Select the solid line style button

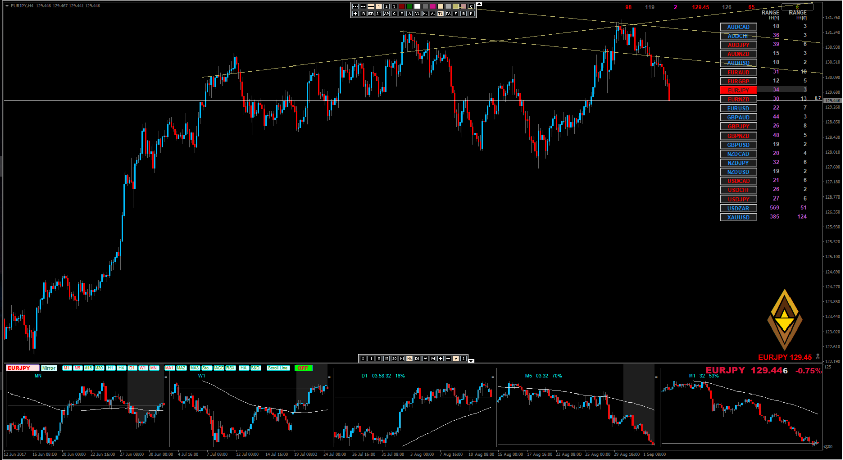[371, 6]
